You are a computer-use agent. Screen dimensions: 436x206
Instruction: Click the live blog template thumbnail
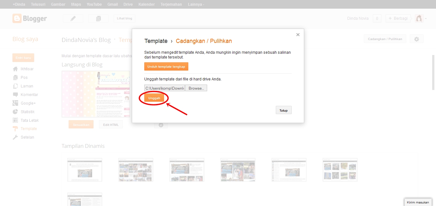point(96,94)
